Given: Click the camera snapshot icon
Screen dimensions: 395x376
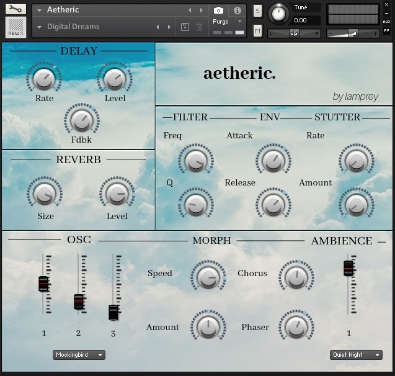Looking at the screenshot, I should tap(218, 11).
